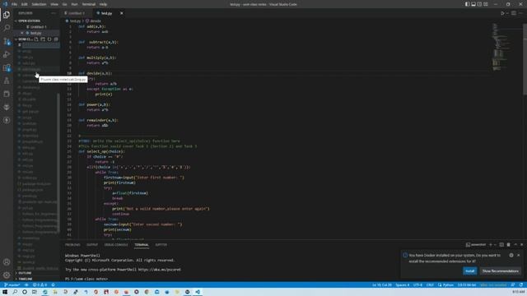Change line ending via CRLF item
The image size is (527, 296).
point(430,285)
